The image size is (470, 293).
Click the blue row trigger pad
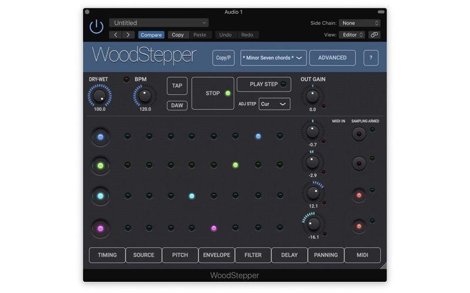(x=100, y=137)
